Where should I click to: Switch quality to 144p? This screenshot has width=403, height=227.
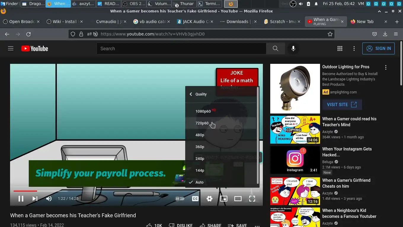tap(221, 170)
